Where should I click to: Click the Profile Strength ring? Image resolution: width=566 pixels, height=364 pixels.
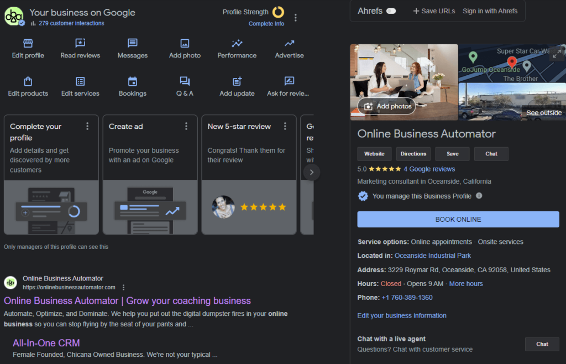278,12
